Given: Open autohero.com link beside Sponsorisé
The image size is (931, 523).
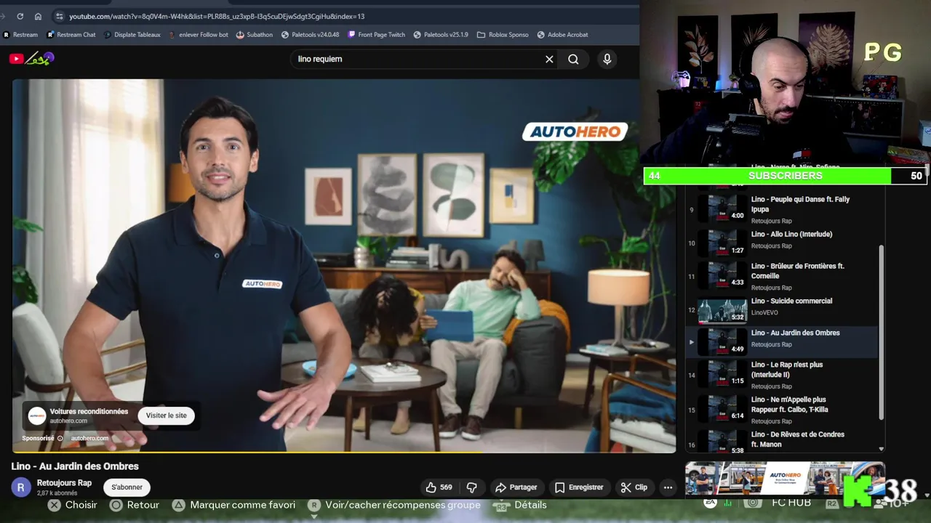Looking at the screenshot, I should click(x=89, y=438).
